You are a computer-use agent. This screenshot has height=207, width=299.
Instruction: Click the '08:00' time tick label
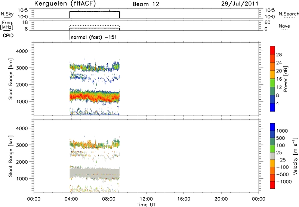[x=109, y=199]
